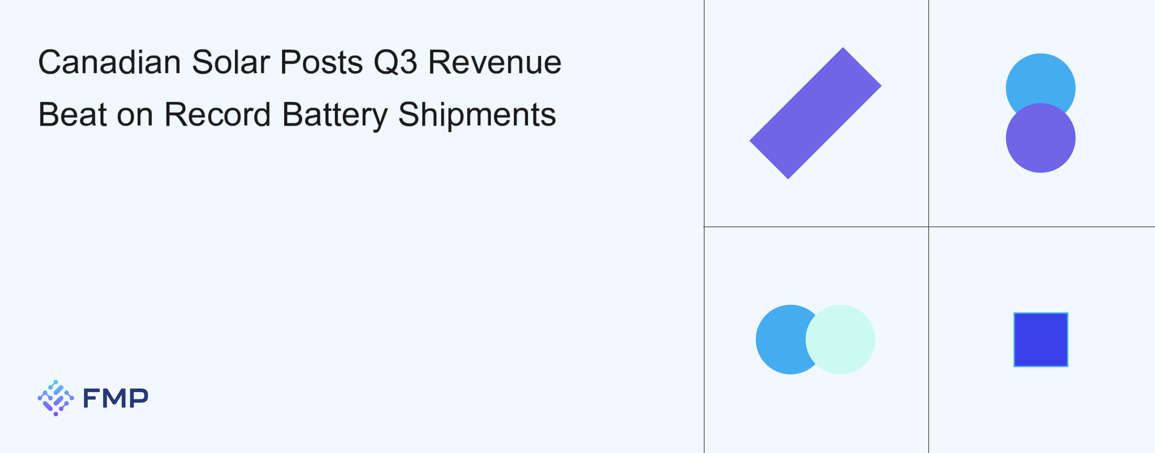The image size is (1155, 453).
Task: Click the horizontal divider line between shape rows
Action: [816, 227]
